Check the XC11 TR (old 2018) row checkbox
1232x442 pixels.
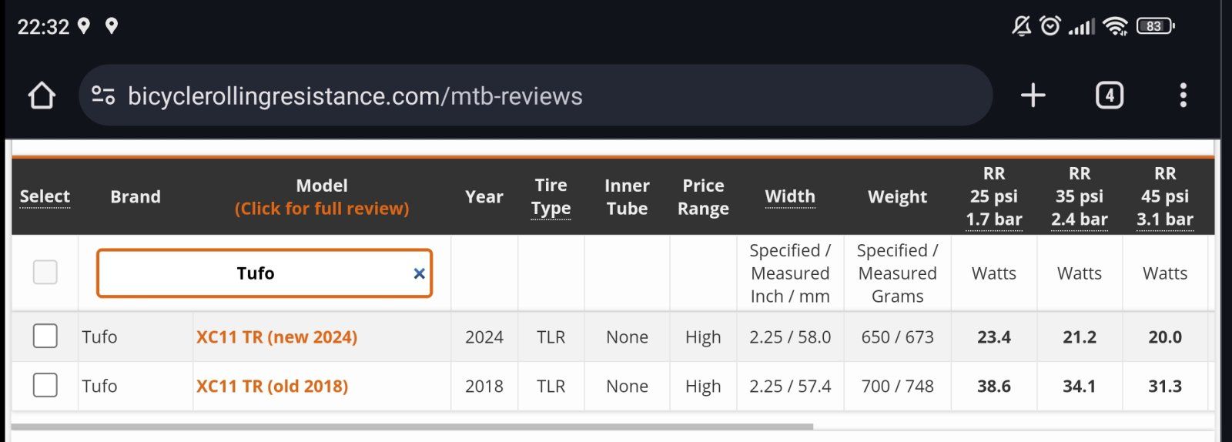coord(45,385)
